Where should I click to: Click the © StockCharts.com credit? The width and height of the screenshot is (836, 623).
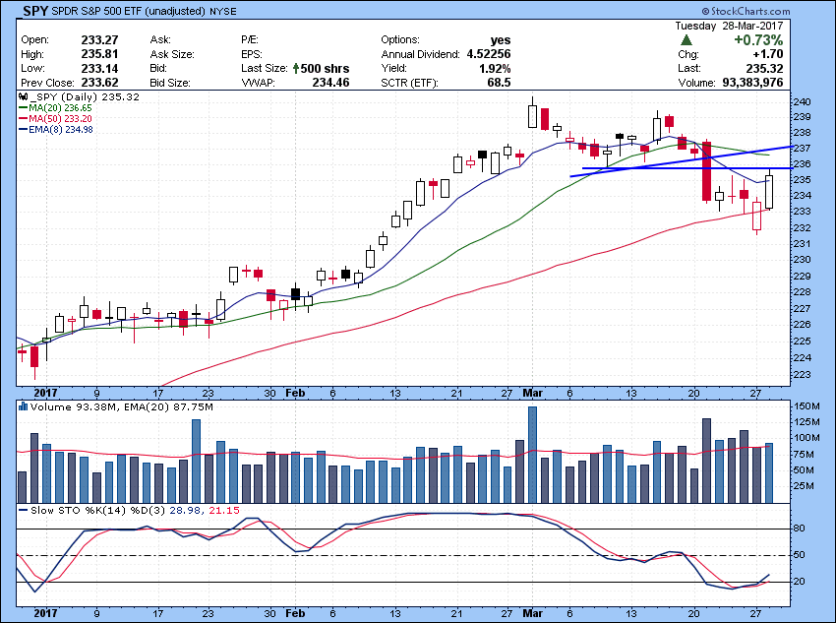tap(746, 11)
